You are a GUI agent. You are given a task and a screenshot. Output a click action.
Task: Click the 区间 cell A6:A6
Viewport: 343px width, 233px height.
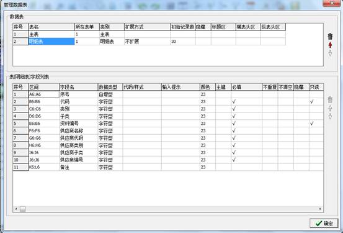tap(44, 94)
